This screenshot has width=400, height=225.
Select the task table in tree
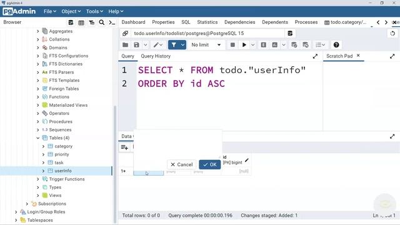tap(59, 162)
